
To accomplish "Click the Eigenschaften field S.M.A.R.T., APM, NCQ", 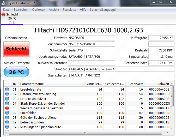I will 121,75.
